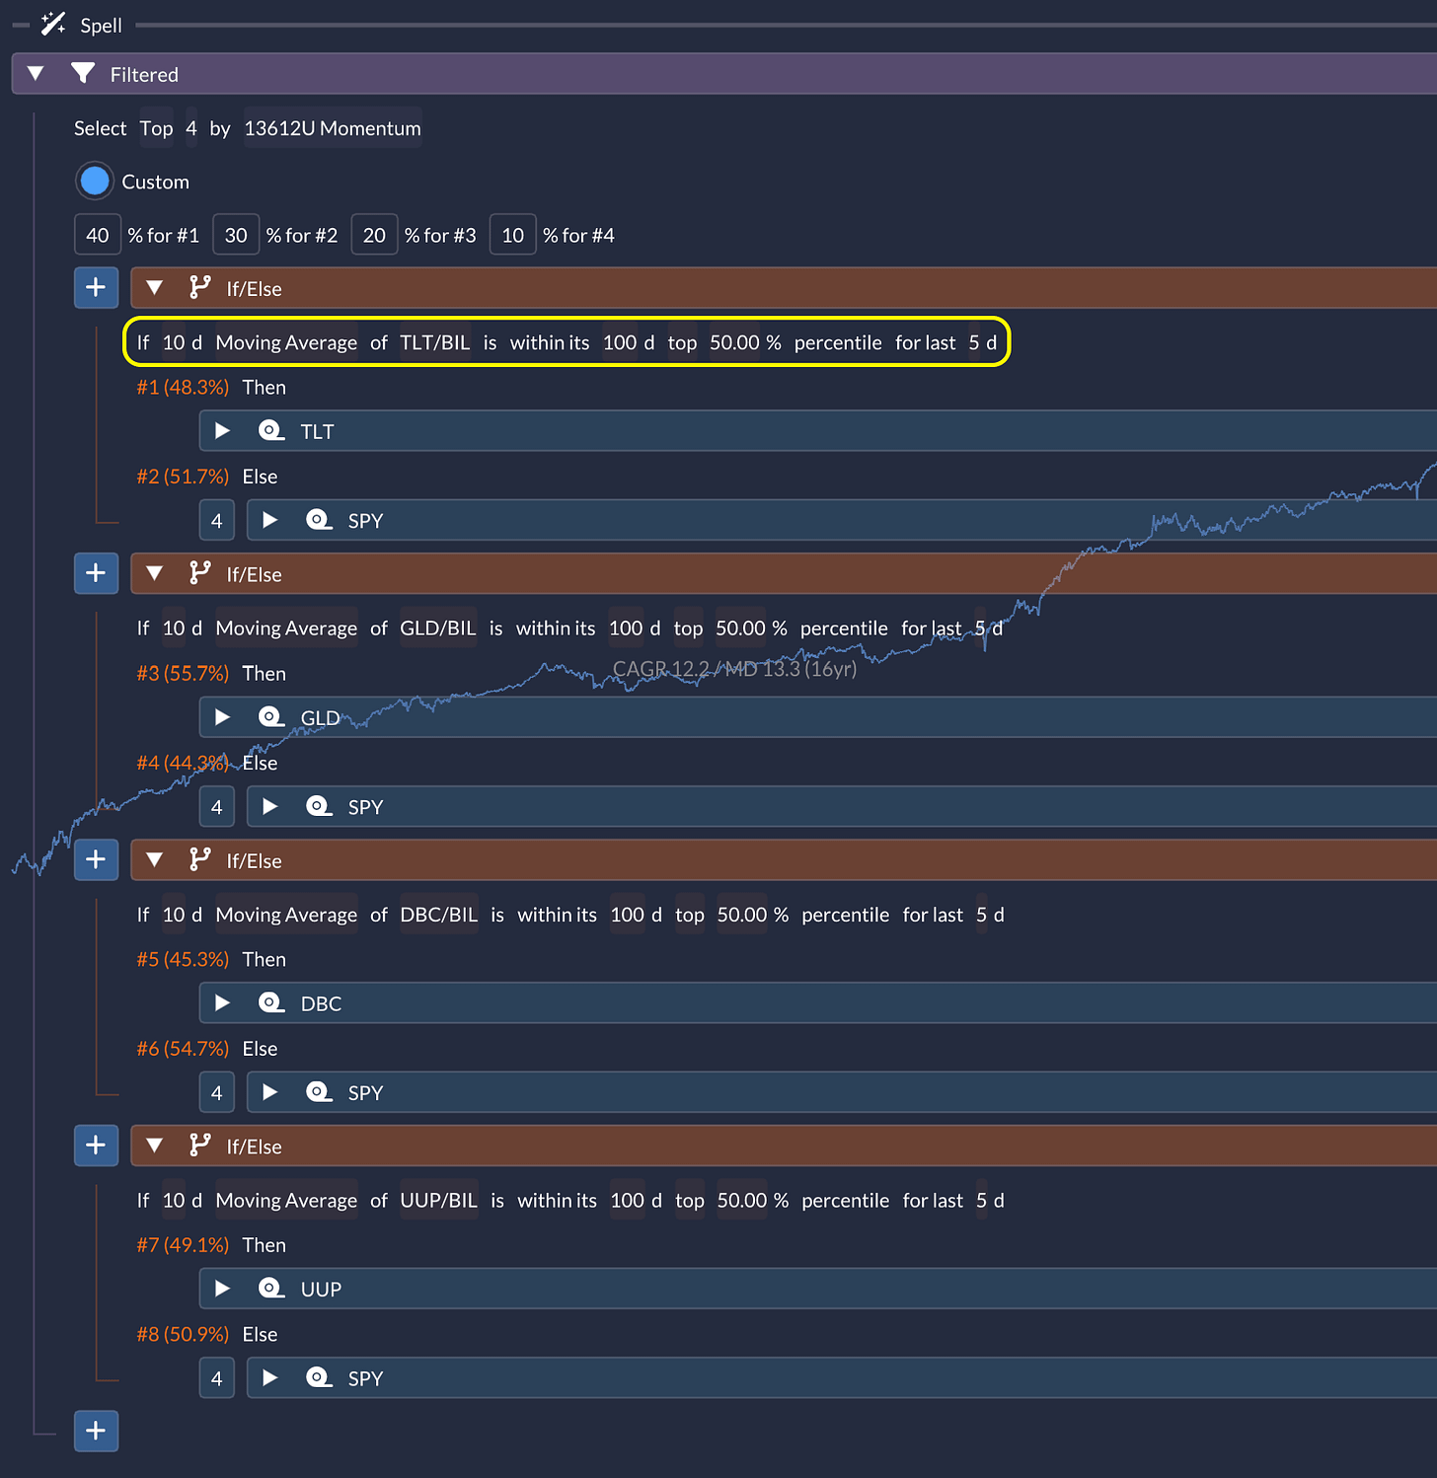Click SPY asset icon under #8 Else
1437x1478 pixels.
[318, 1377]
